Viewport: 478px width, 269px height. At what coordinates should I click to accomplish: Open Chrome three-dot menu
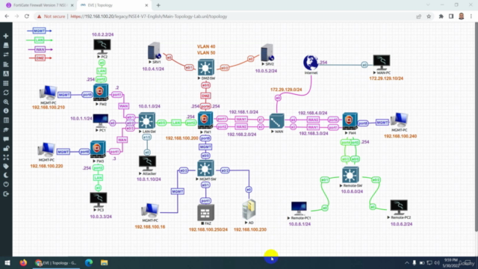coord(471,16)
